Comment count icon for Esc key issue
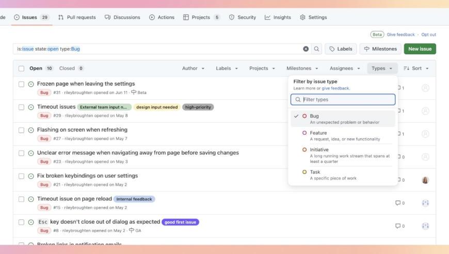 (398, 226)
